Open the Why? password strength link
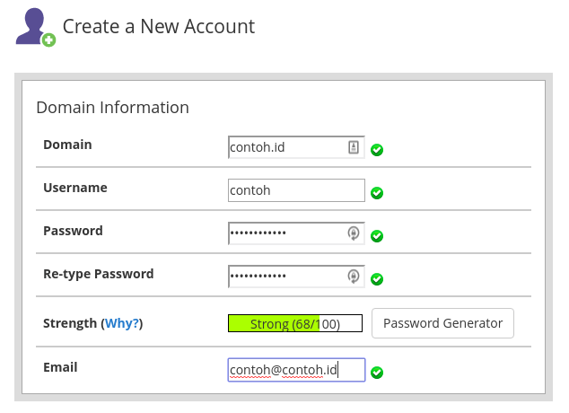The width and height of the screenshot is (569, 413). pos(122,323)
